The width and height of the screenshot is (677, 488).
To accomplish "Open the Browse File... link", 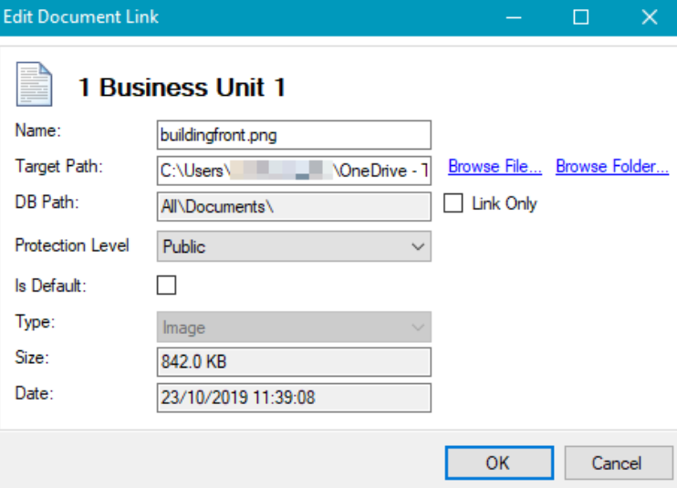I will pyautogui.click(x=495, y=167).
